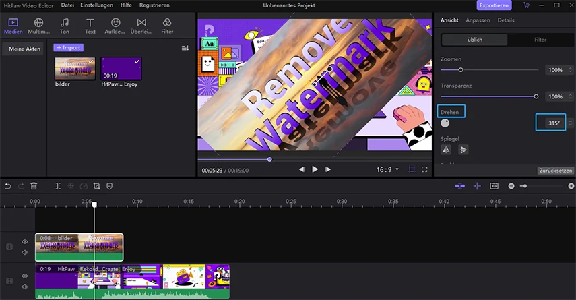Viewport: 576px width, 300px height.
Task: Click the Zoomen percentage field
Action: (x=555, y=70)
